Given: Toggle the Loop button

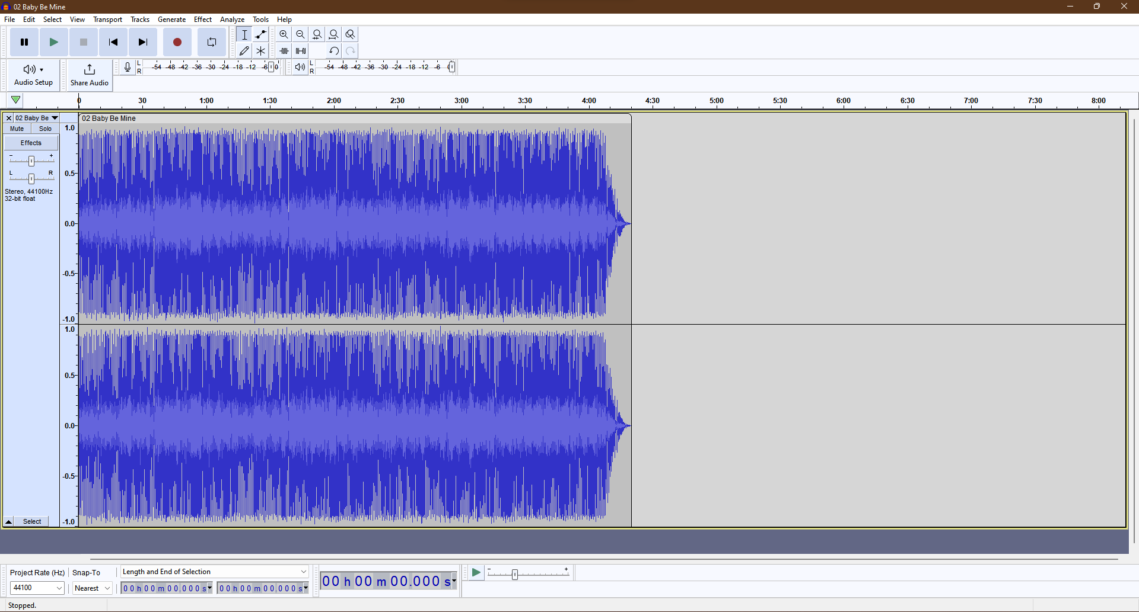Looking at the screenshot, I should 212,42.
